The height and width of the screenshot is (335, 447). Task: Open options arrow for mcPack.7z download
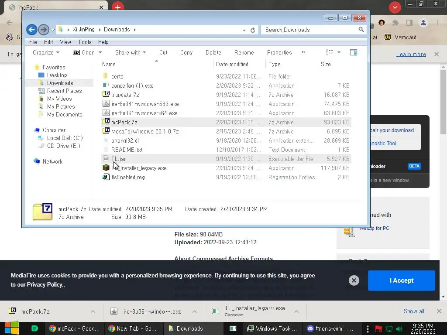point(93,311)
